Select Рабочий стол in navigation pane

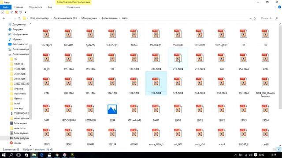[x=18, y=44]
